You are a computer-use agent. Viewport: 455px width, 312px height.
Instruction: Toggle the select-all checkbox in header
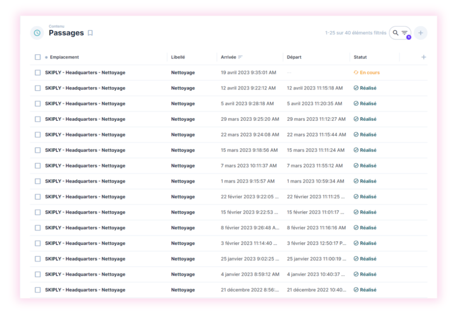[x=38, y=57]
